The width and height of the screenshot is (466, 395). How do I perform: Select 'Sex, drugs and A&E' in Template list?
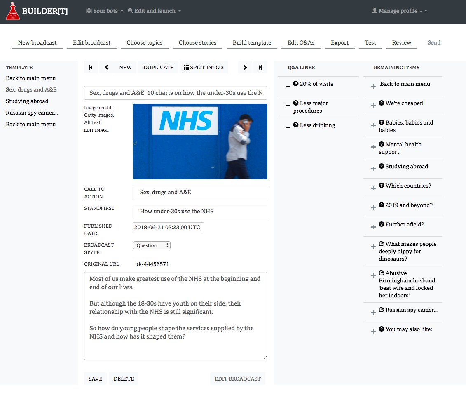coord(31,89)
